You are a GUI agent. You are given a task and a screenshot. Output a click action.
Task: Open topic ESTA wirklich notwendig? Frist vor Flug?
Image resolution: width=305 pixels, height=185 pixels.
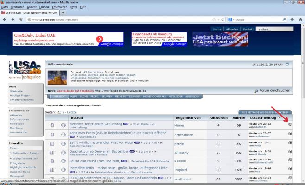pos(101,142)
